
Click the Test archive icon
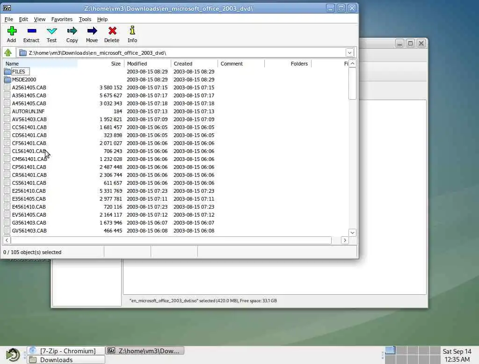pos(51,31)
